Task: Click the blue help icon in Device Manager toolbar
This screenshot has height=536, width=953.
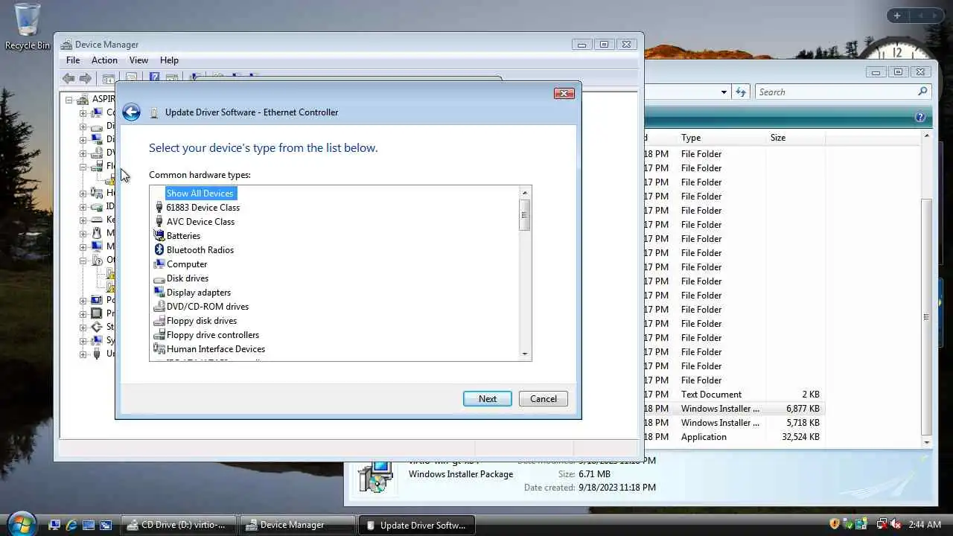Action: pos(154,77)
